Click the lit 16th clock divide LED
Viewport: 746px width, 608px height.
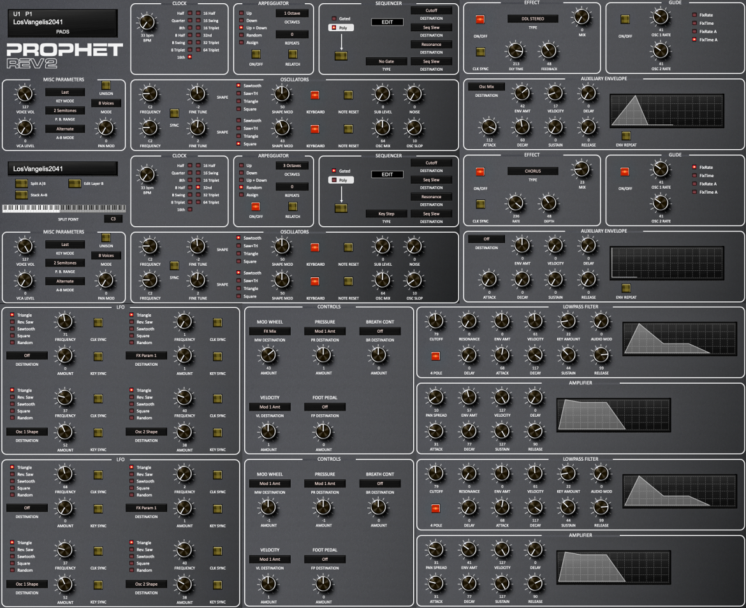click(x=190, y=57)
